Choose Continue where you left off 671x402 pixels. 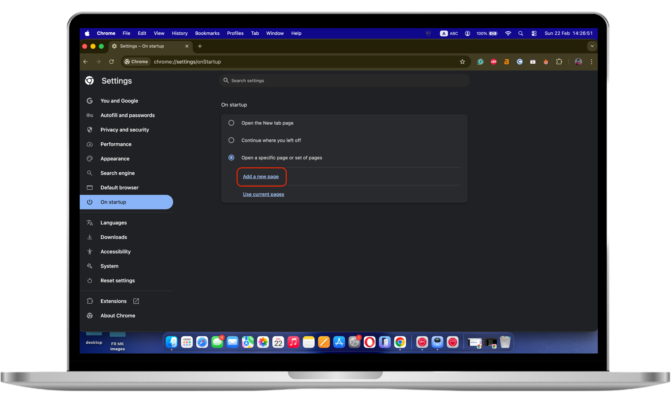pyautogui.click(x=231, y=140)
